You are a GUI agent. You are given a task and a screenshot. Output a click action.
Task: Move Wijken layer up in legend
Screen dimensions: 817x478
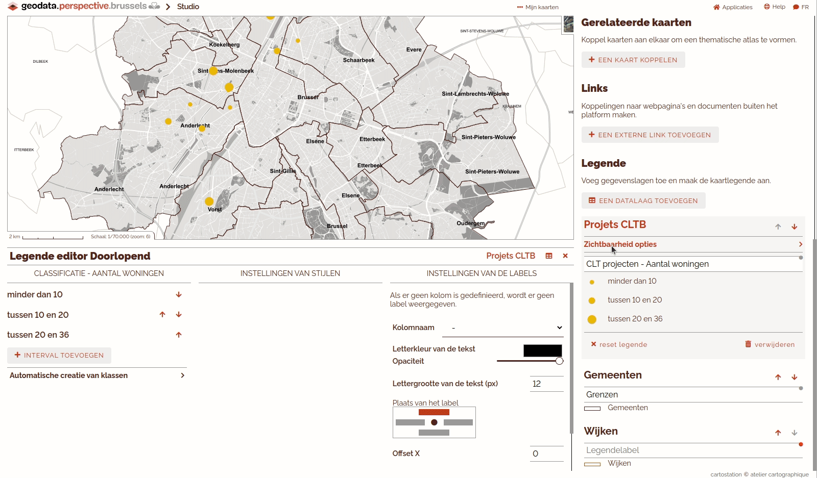tap(778, 433)
